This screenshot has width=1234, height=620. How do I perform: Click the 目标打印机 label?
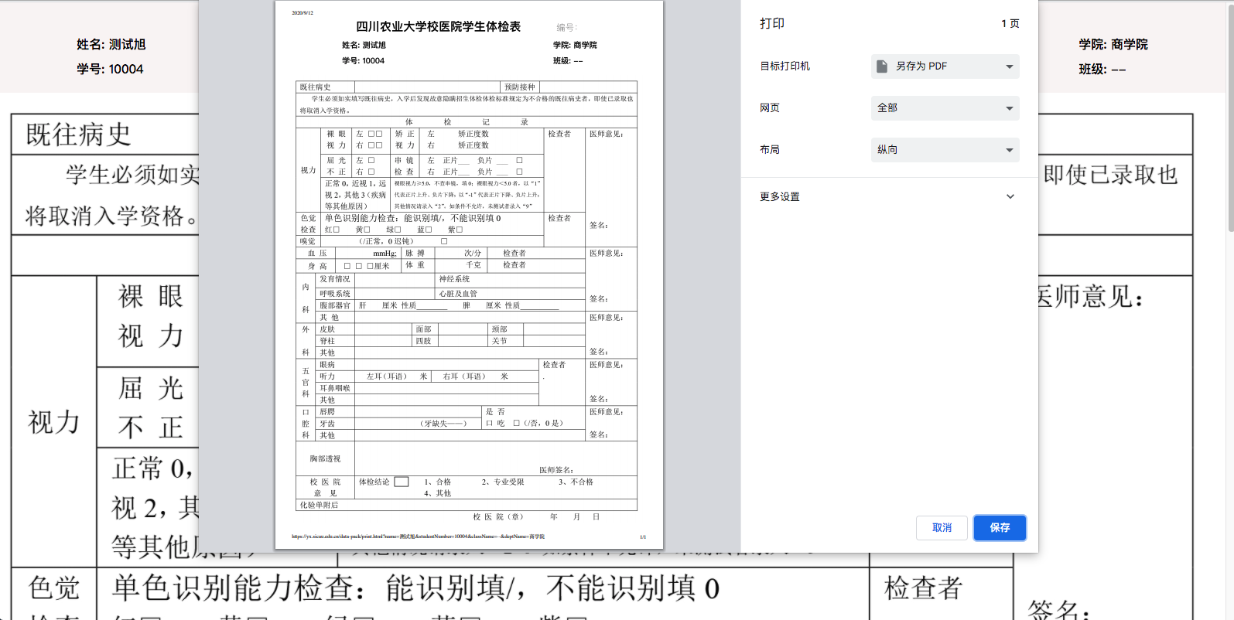point(784,66)
